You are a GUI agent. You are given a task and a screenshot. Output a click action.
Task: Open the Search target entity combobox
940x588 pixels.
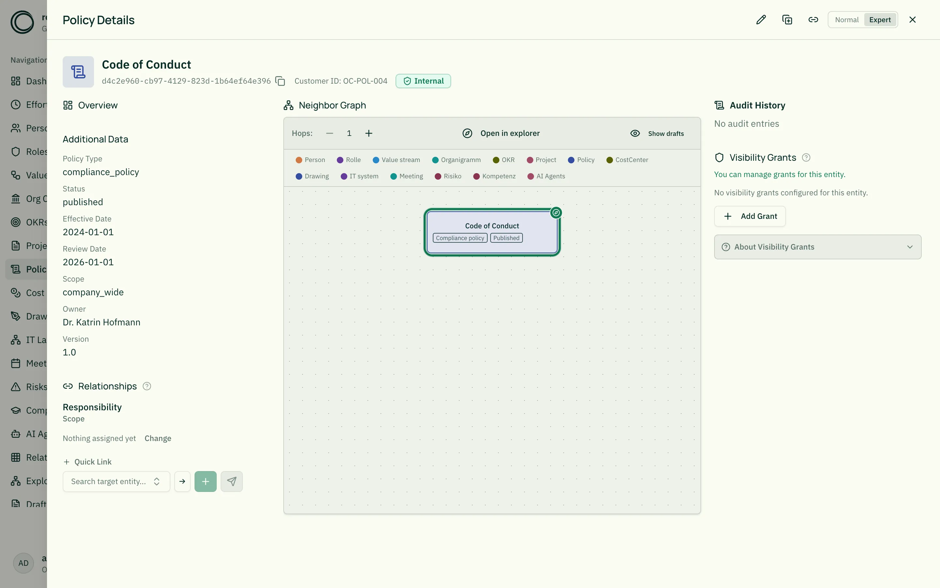coord(116,482)
